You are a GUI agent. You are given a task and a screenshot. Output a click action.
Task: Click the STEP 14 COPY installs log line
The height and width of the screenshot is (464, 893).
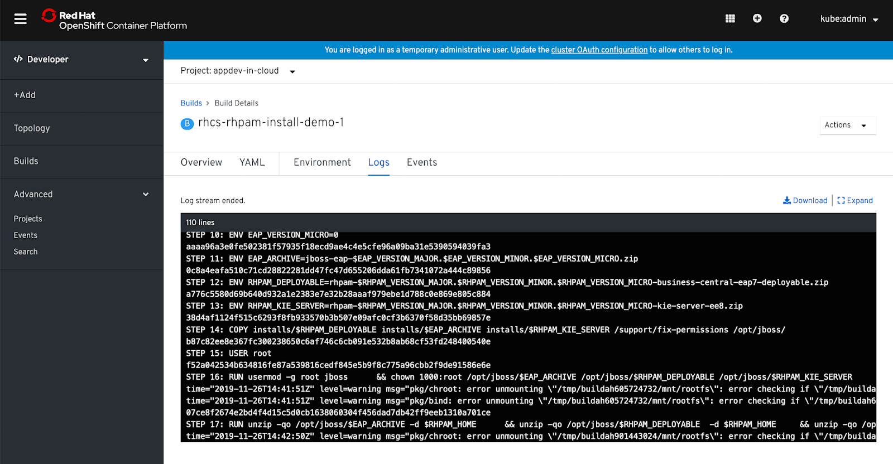[x=486, y=330]
